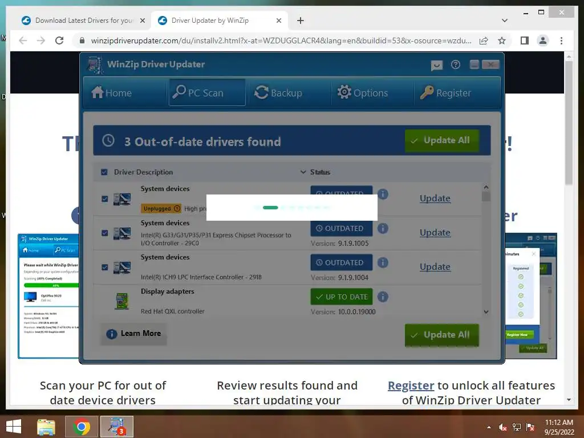Close the Download Latest Drivers tab
Viewport: 584px width, 438px height.
coord(142,21)
